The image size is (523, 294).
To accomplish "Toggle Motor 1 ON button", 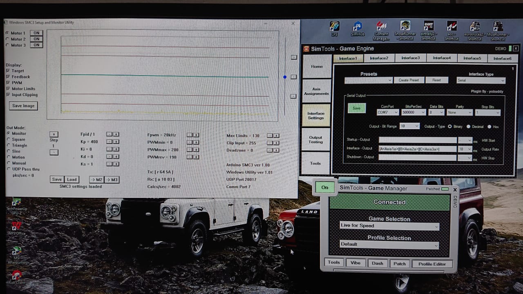I will point(36,33).
